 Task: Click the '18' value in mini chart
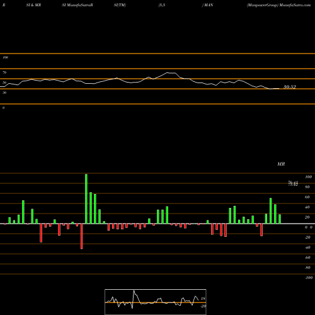coord(203,299)
